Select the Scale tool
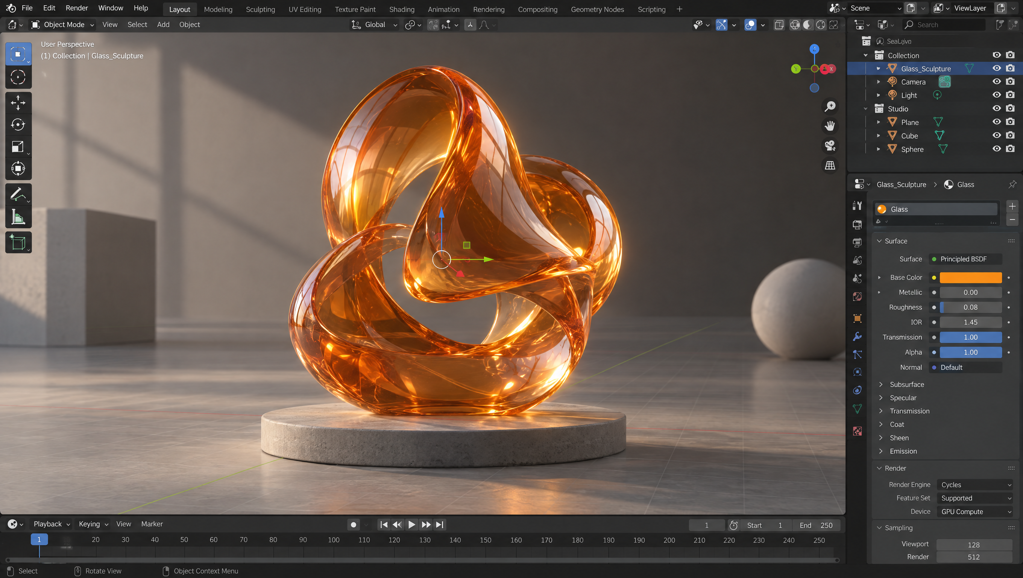The height and width of the screenshot is (578, 1023). (18, 147)
